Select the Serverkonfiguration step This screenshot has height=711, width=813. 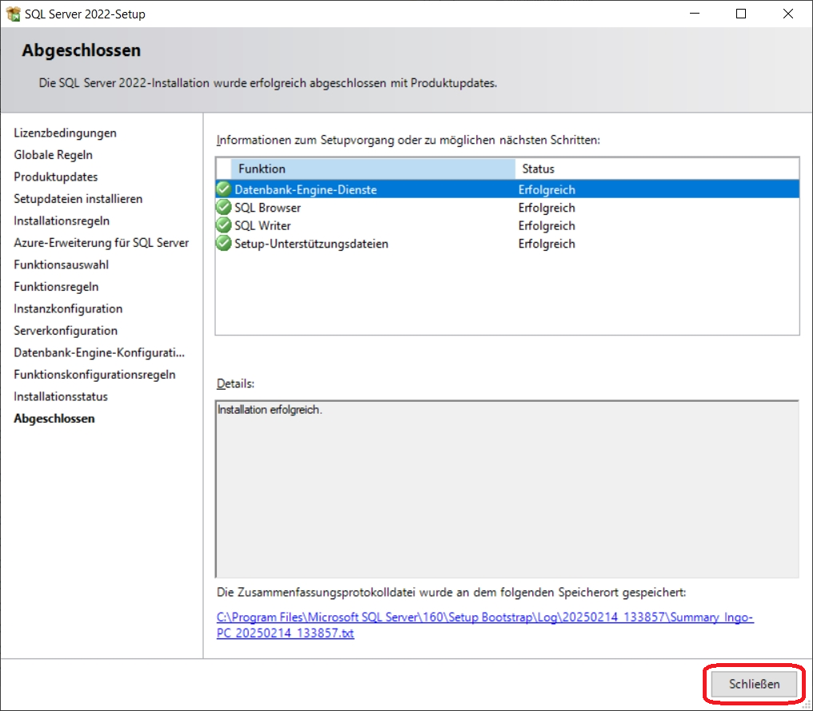click(66, 331)
